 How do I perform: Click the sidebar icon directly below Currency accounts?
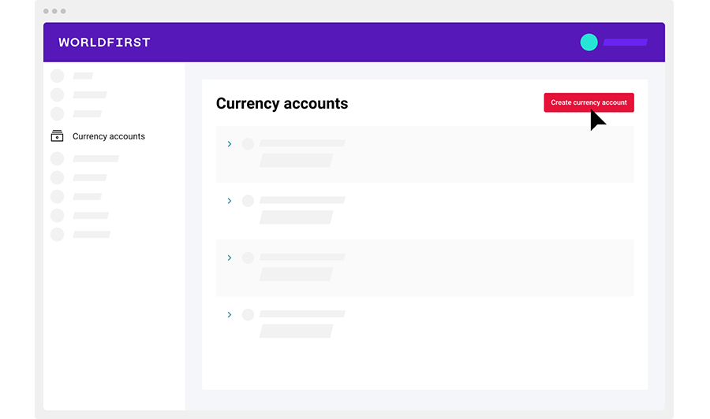[x=57, y=158]
